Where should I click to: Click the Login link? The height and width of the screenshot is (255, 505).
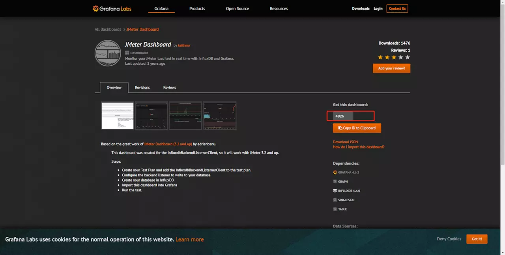click(378, 8)
